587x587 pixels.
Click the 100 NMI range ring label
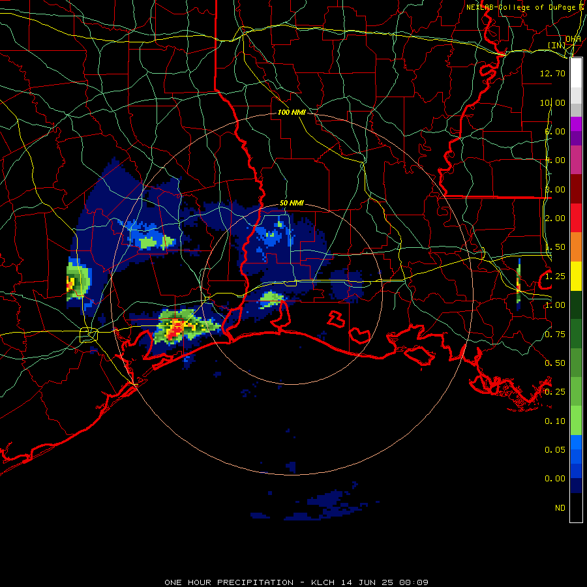(292, 112)
